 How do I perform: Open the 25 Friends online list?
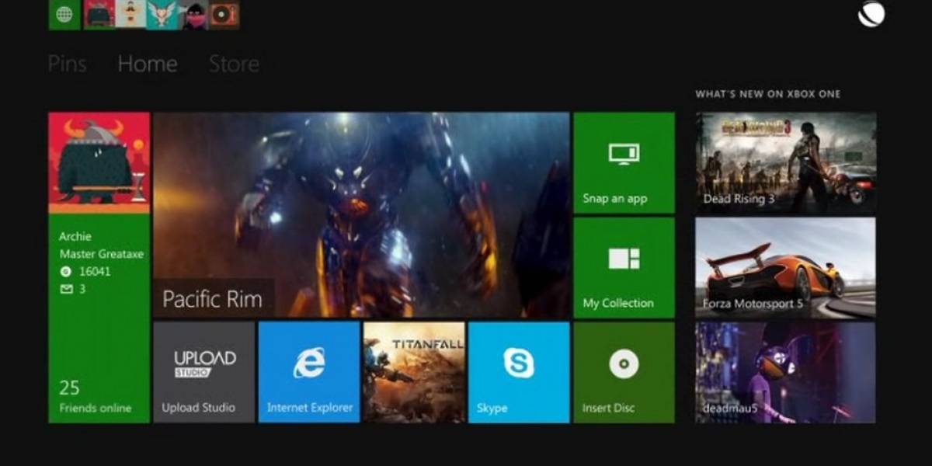(96, 396)
